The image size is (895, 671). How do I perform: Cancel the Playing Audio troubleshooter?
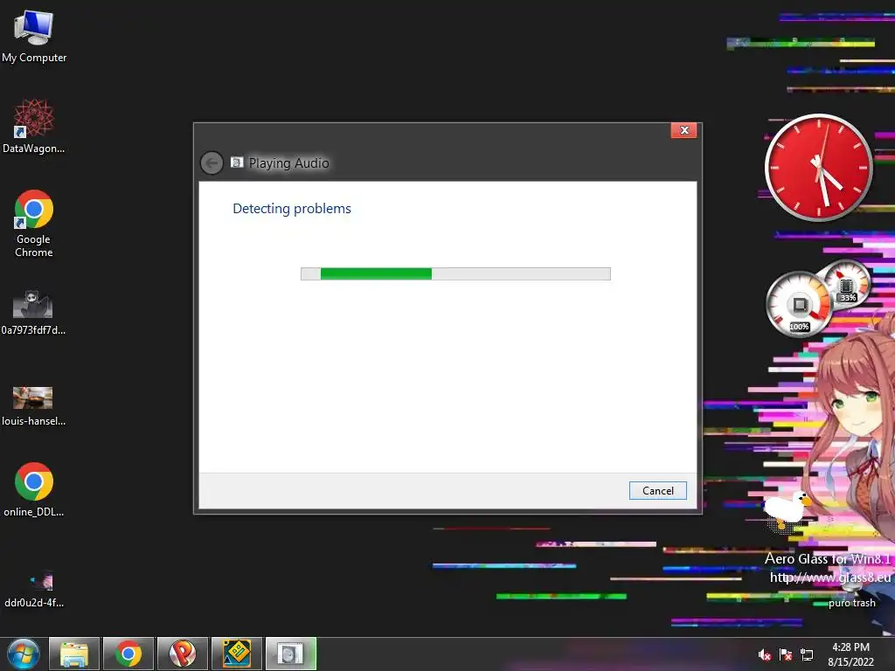click(x=657, y=491)
